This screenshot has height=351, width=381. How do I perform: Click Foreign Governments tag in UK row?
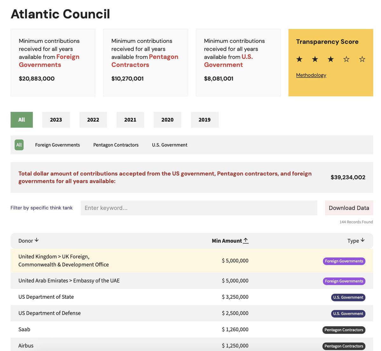click(x=344, y=261)
